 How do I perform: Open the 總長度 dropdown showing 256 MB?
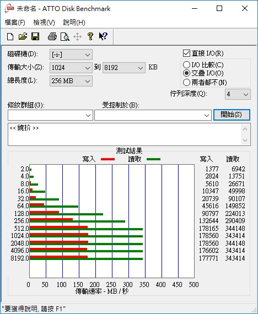tap(71, 81)
